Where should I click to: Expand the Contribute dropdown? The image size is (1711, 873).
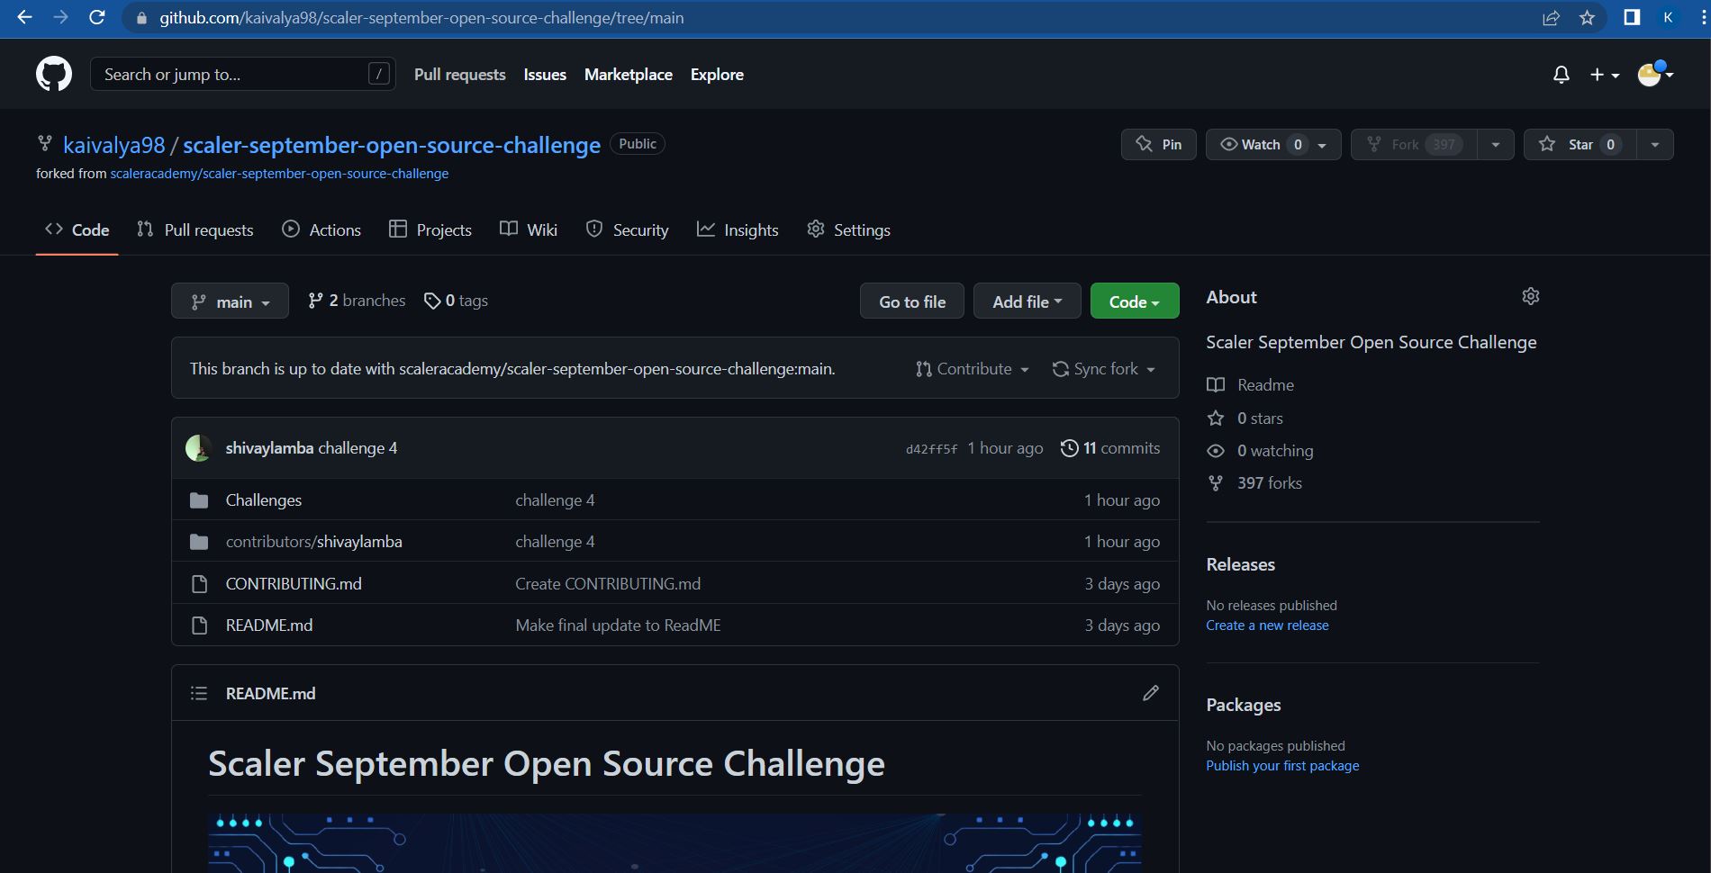coord(973,369)
